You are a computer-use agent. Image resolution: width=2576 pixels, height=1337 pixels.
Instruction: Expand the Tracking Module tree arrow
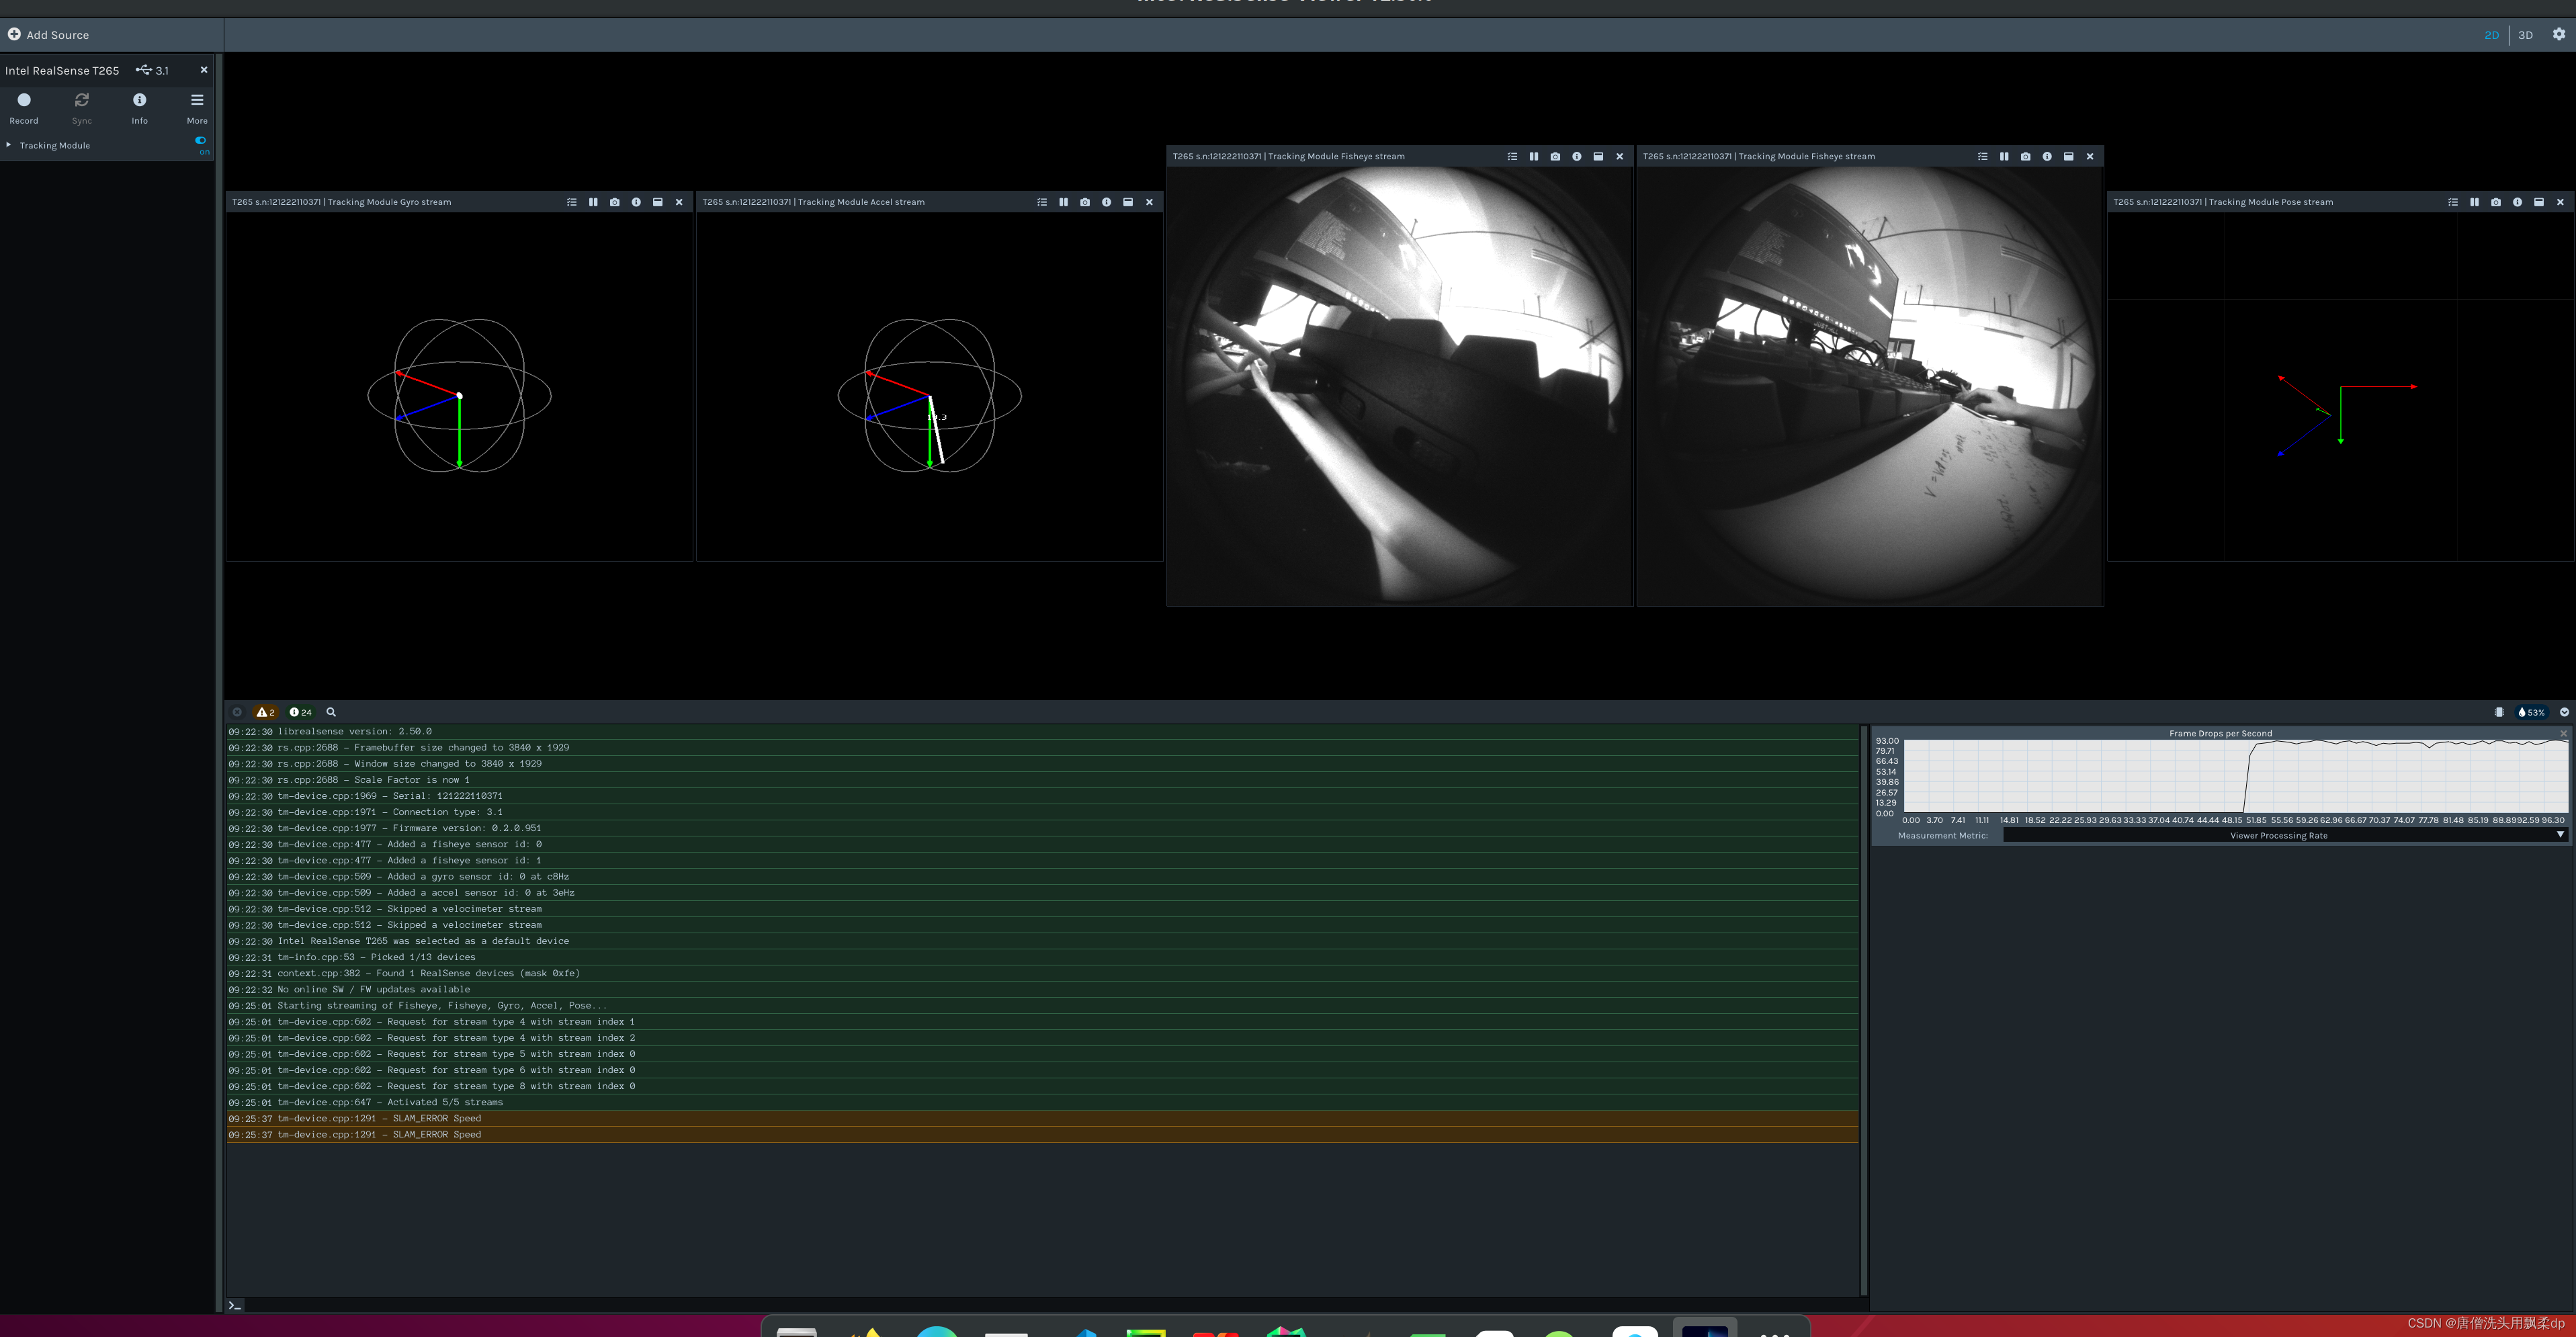9,145
